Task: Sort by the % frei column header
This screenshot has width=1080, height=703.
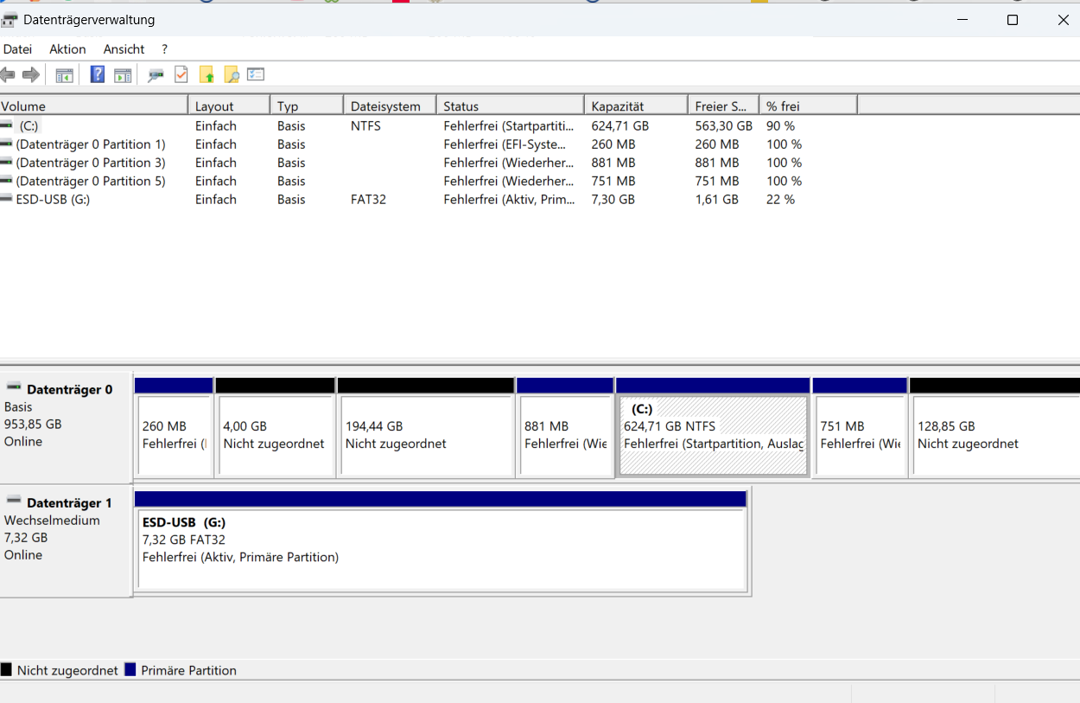Action: click(x=808, y=106)
